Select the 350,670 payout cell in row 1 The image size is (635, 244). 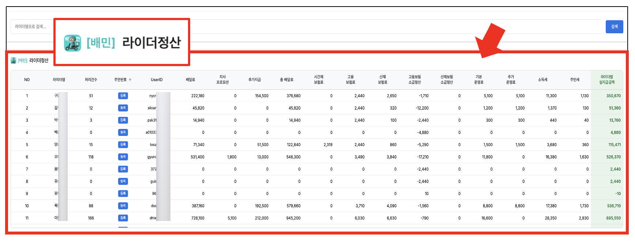(x=613, y=96)
